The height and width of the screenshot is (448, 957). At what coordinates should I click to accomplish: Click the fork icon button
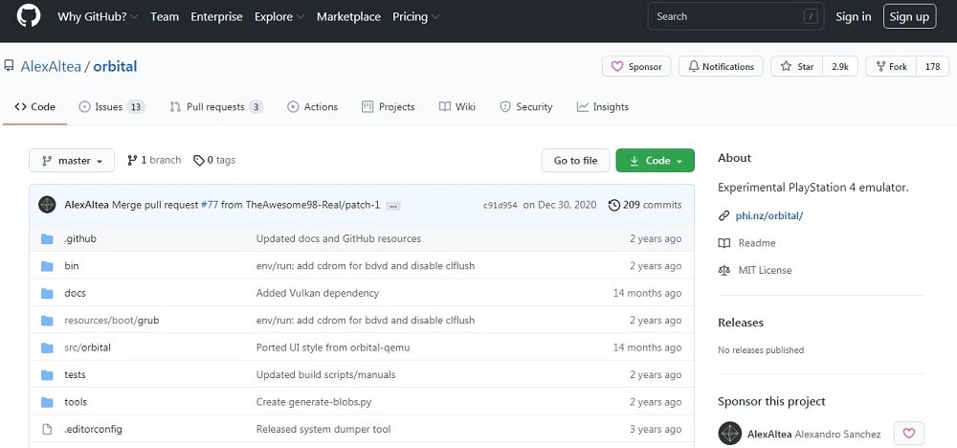(x=880, y=66)
